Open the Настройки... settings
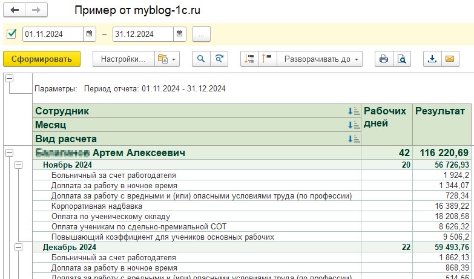 [123, 59]
